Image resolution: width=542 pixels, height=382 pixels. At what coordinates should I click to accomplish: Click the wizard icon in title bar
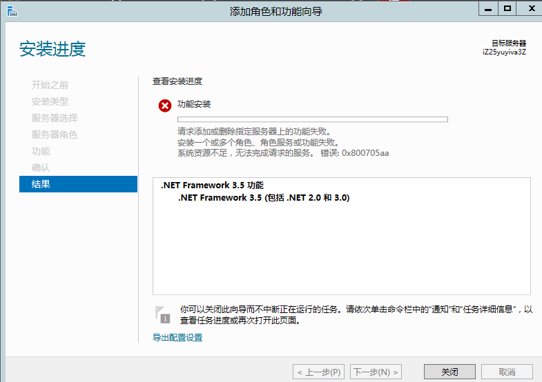11,10
